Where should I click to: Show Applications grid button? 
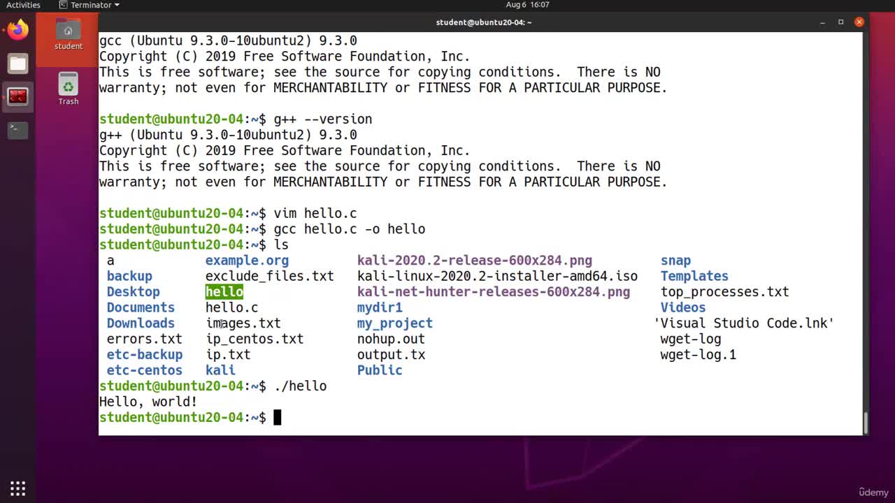pos(17,488)
